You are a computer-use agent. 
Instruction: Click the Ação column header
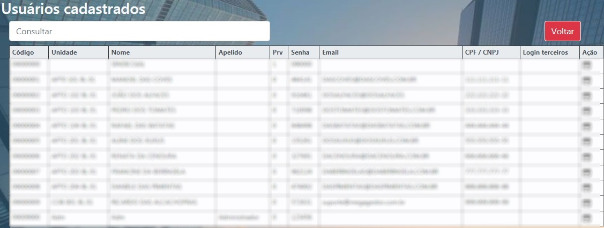591,52
